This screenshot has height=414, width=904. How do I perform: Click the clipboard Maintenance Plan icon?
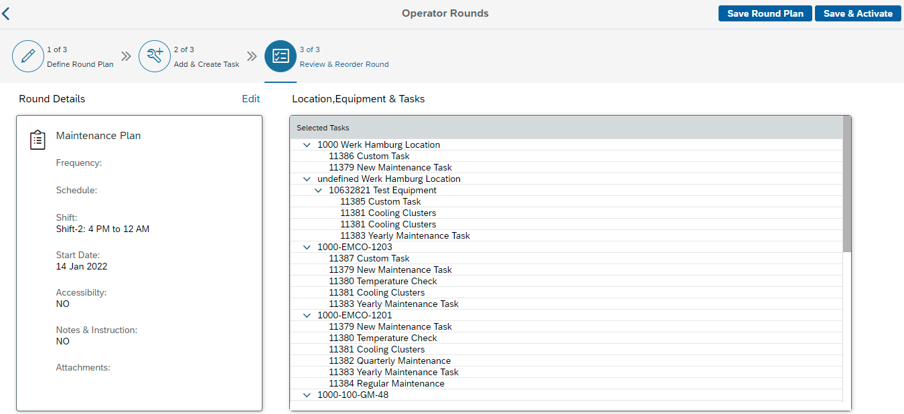tap(37, 140)
